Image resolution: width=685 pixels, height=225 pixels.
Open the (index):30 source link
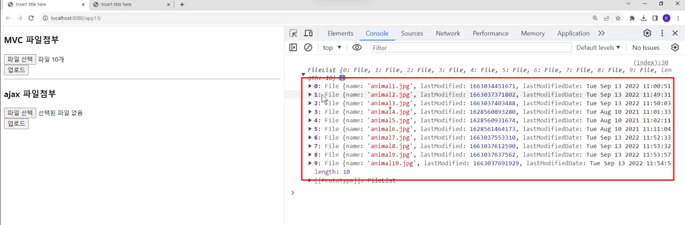[651, 62]
